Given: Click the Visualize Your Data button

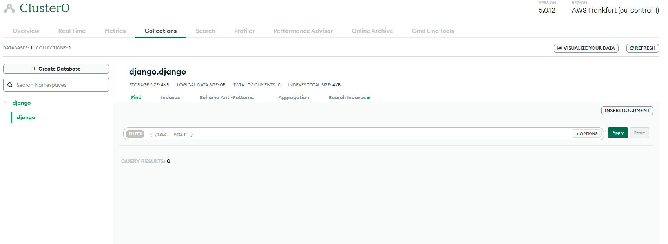Looking at the screenshot, I should click(x=586, y=48).
